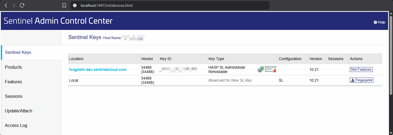
Task: Click the Location column header
Action: coord(76,59)
